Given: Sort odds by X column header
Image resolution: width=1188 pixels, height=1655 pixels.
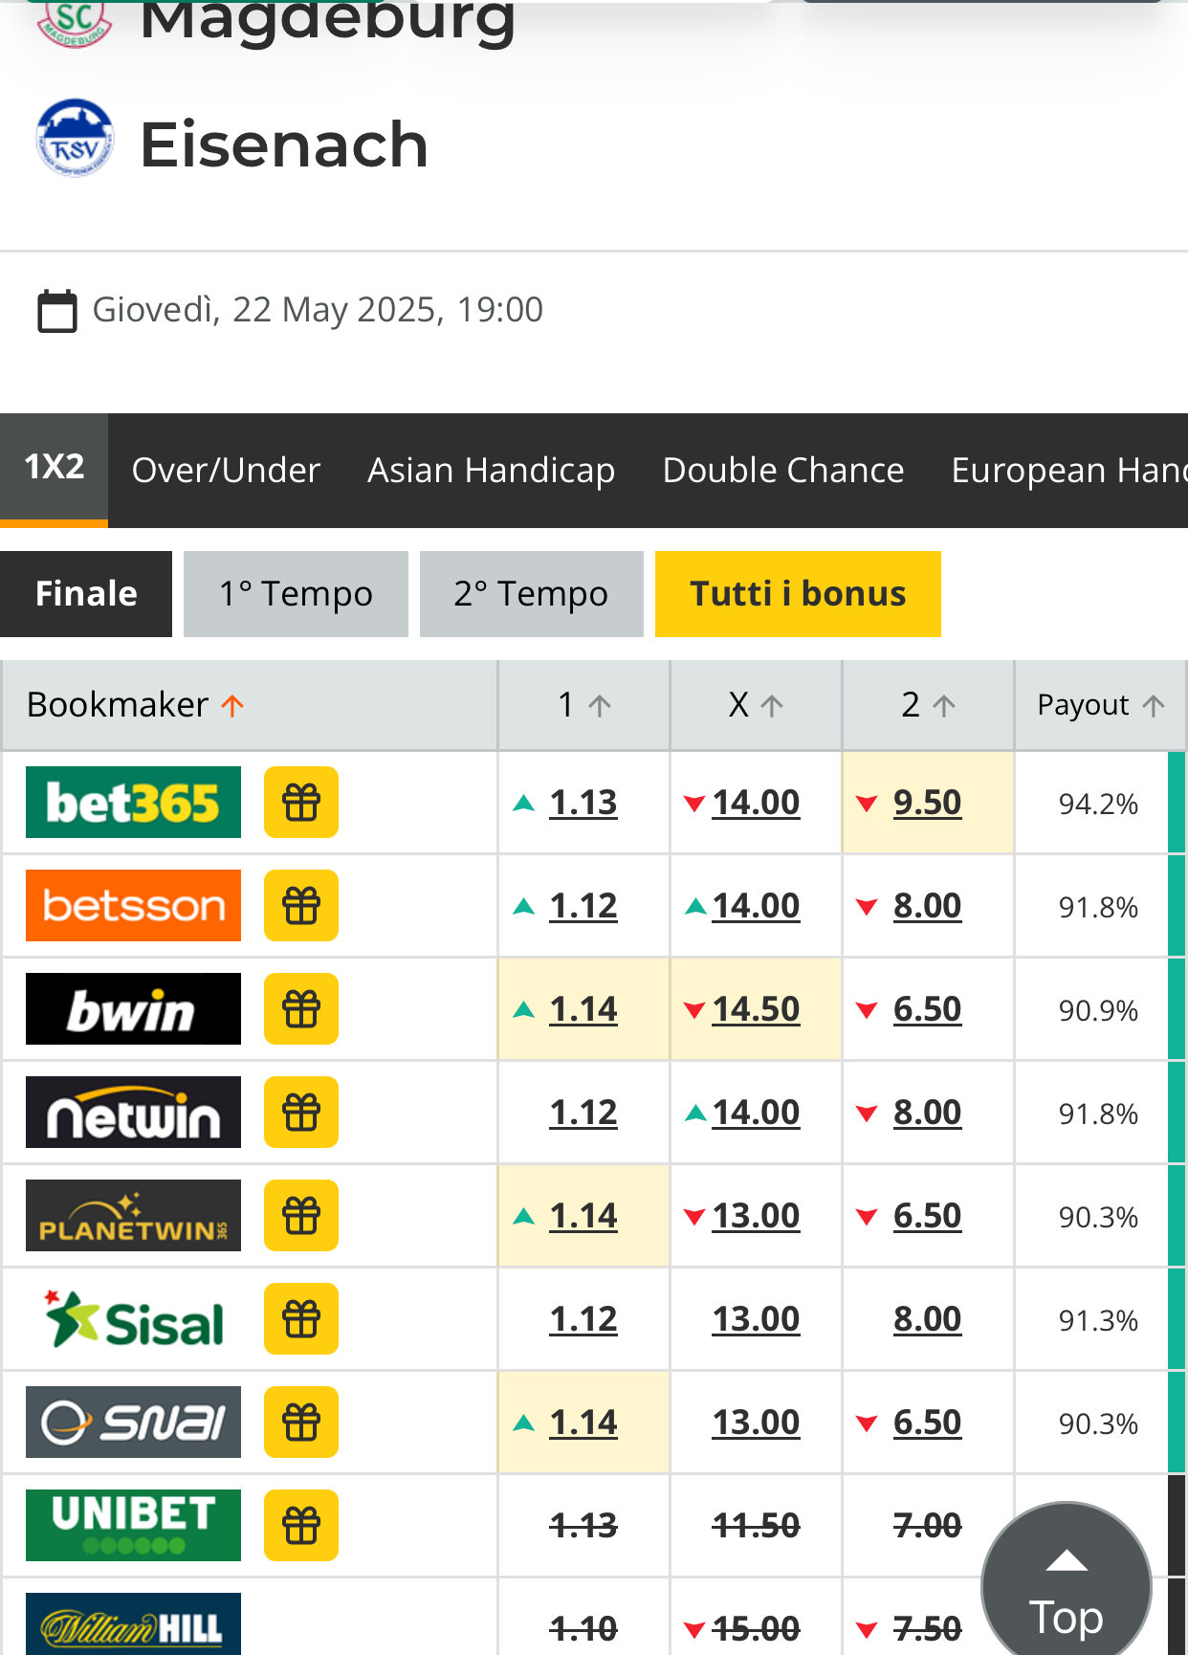Looking at the screenshot, I should pos(756,705).
